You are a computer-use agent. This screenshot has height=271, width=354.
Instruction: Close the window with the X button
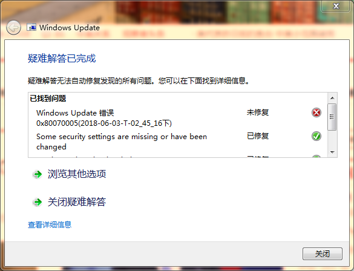[x=336, y=6]
